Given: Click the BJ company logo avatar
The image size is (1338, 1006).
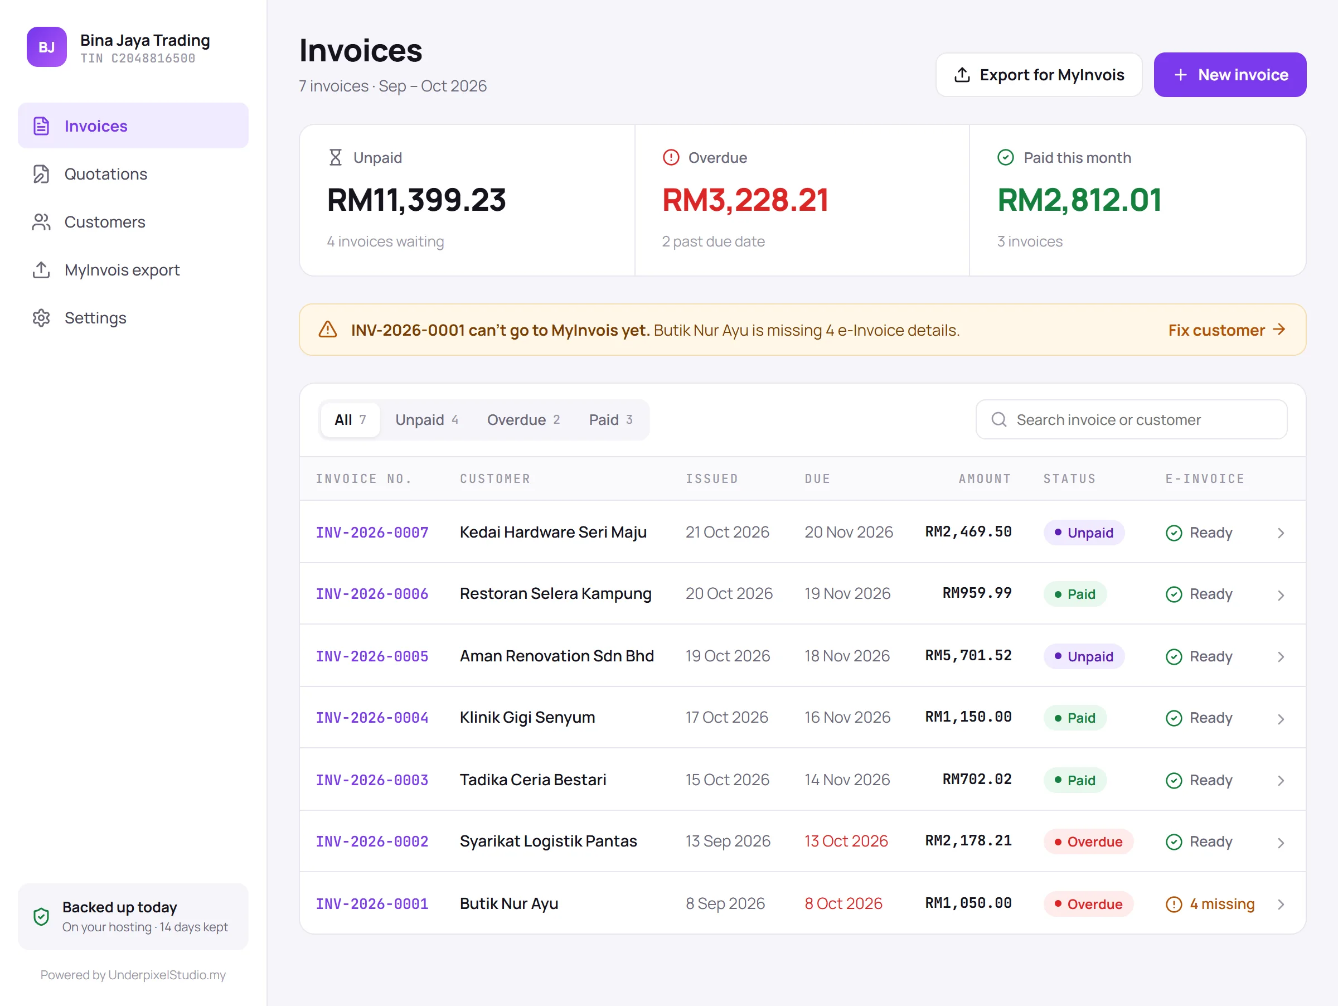Looking at the screenshot, I should click(x=47, y=47).
